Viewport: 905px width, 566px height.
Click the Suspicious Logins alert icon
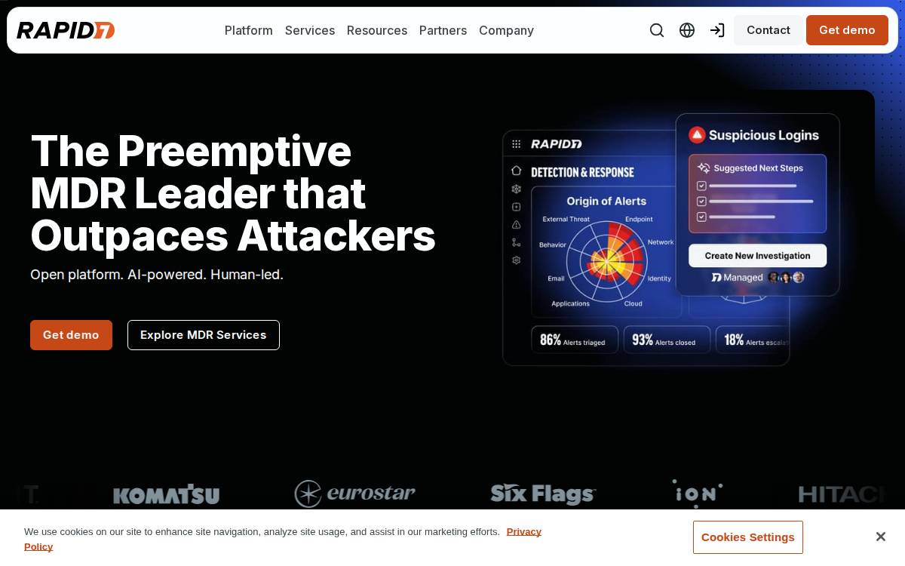[x=697, y=135]
